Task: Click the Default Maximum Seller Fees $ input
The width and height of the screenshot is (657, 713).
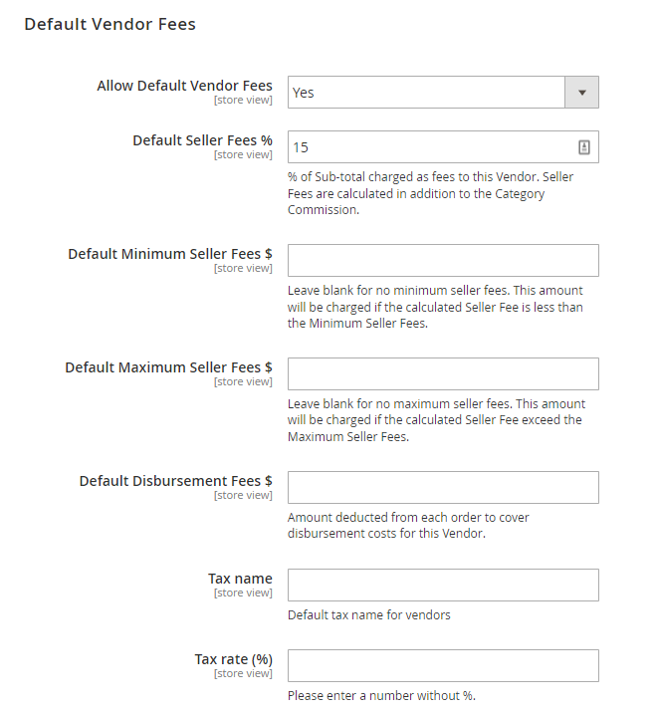Action: coord(443,373)
